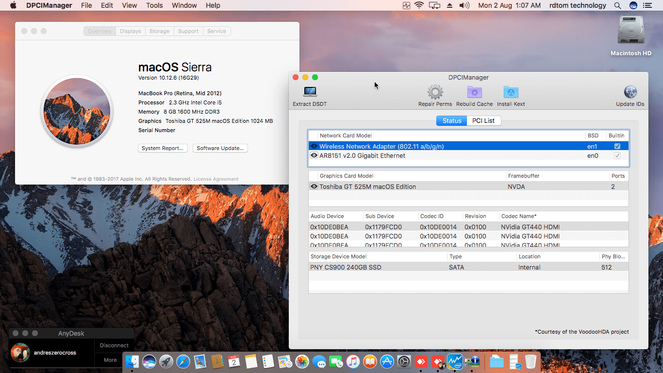The width and height of the screenshot is (663, 373).
Task: Toggle eye icon for Toshiba GT 525M
Action: 314,186
